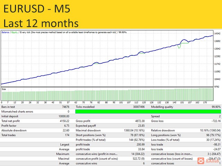Click the Average profit trade value 33.84

point(141,149)
